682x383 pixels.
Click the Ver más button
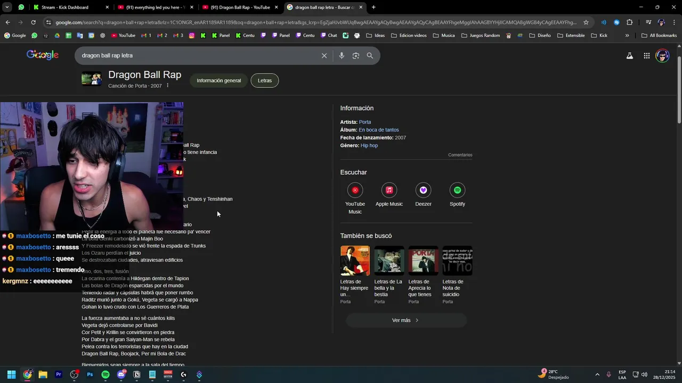[x=406, y=320]
